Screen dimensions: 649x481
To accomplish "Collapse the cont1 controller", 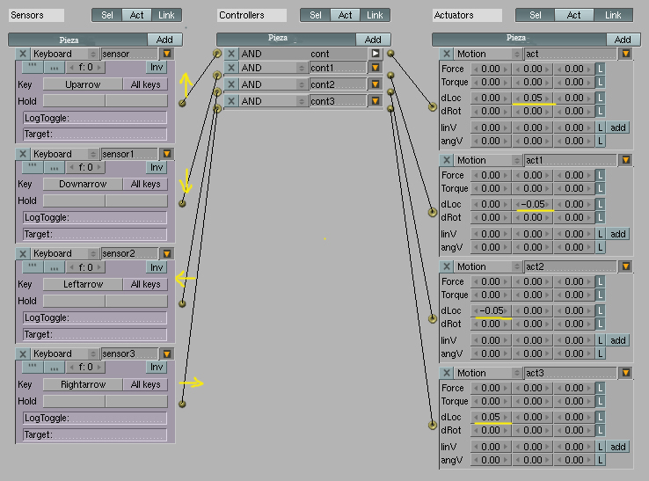I will point(376,68).
